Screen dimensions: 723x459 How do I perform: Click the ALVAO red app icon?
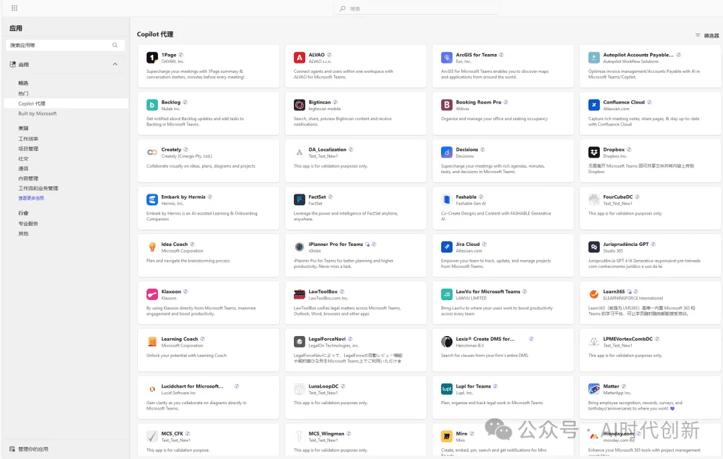coord(300,57)
